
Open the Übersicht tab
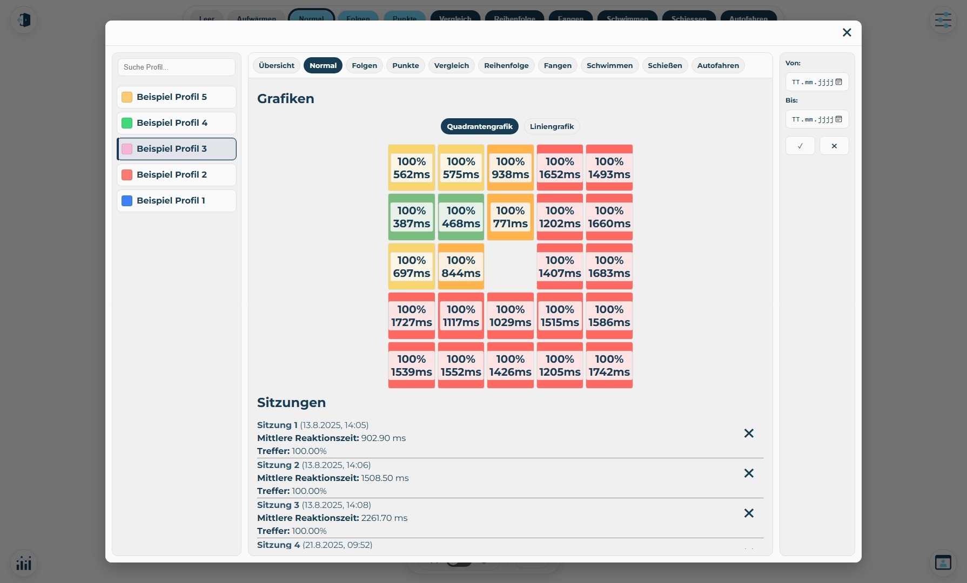(x=276, y=66)
